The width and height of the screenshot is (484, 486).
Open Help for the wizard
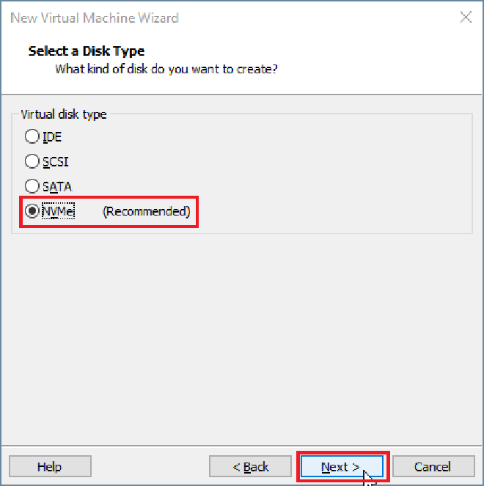[50, 466]
